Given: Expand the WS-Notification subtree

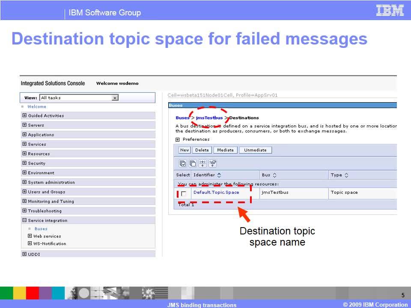Looking at the screenshot, I should coord(30,243).
